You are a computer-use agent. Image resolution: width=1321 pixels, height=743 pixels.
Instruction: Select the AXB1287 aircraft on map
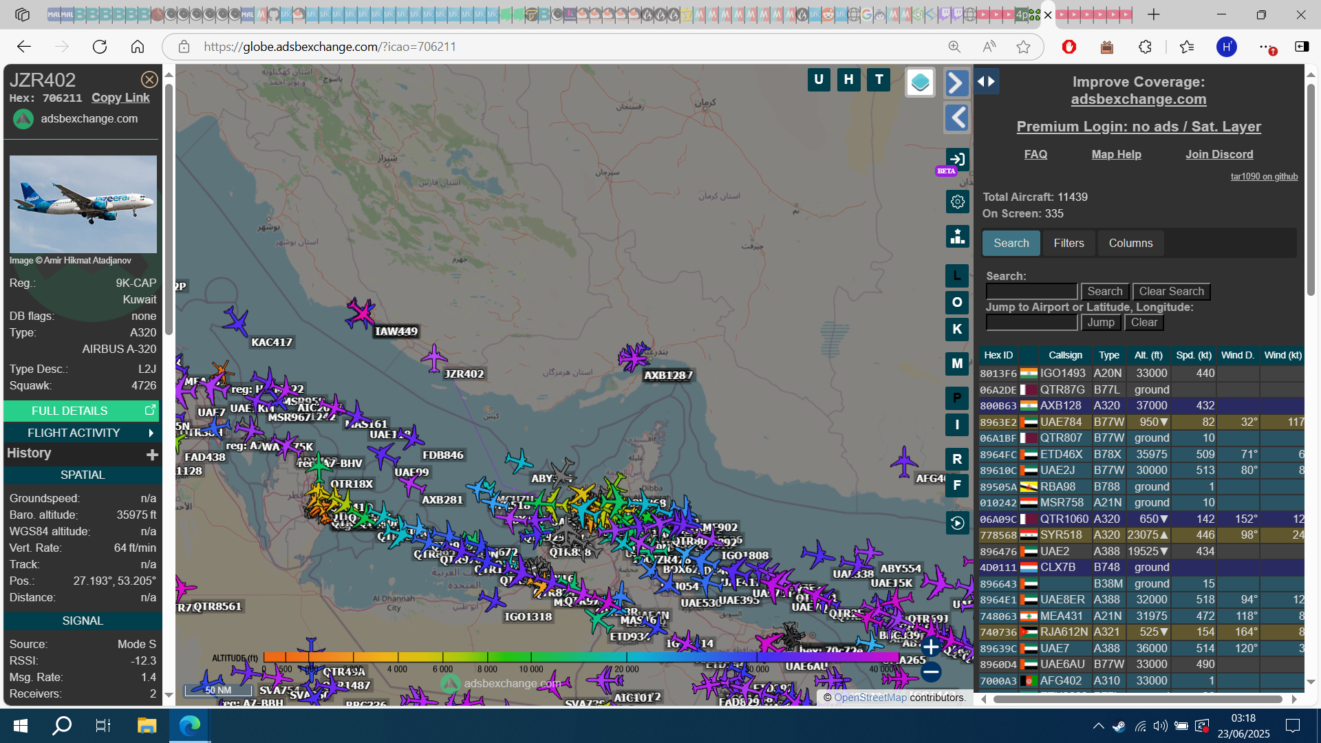point(633,356)
